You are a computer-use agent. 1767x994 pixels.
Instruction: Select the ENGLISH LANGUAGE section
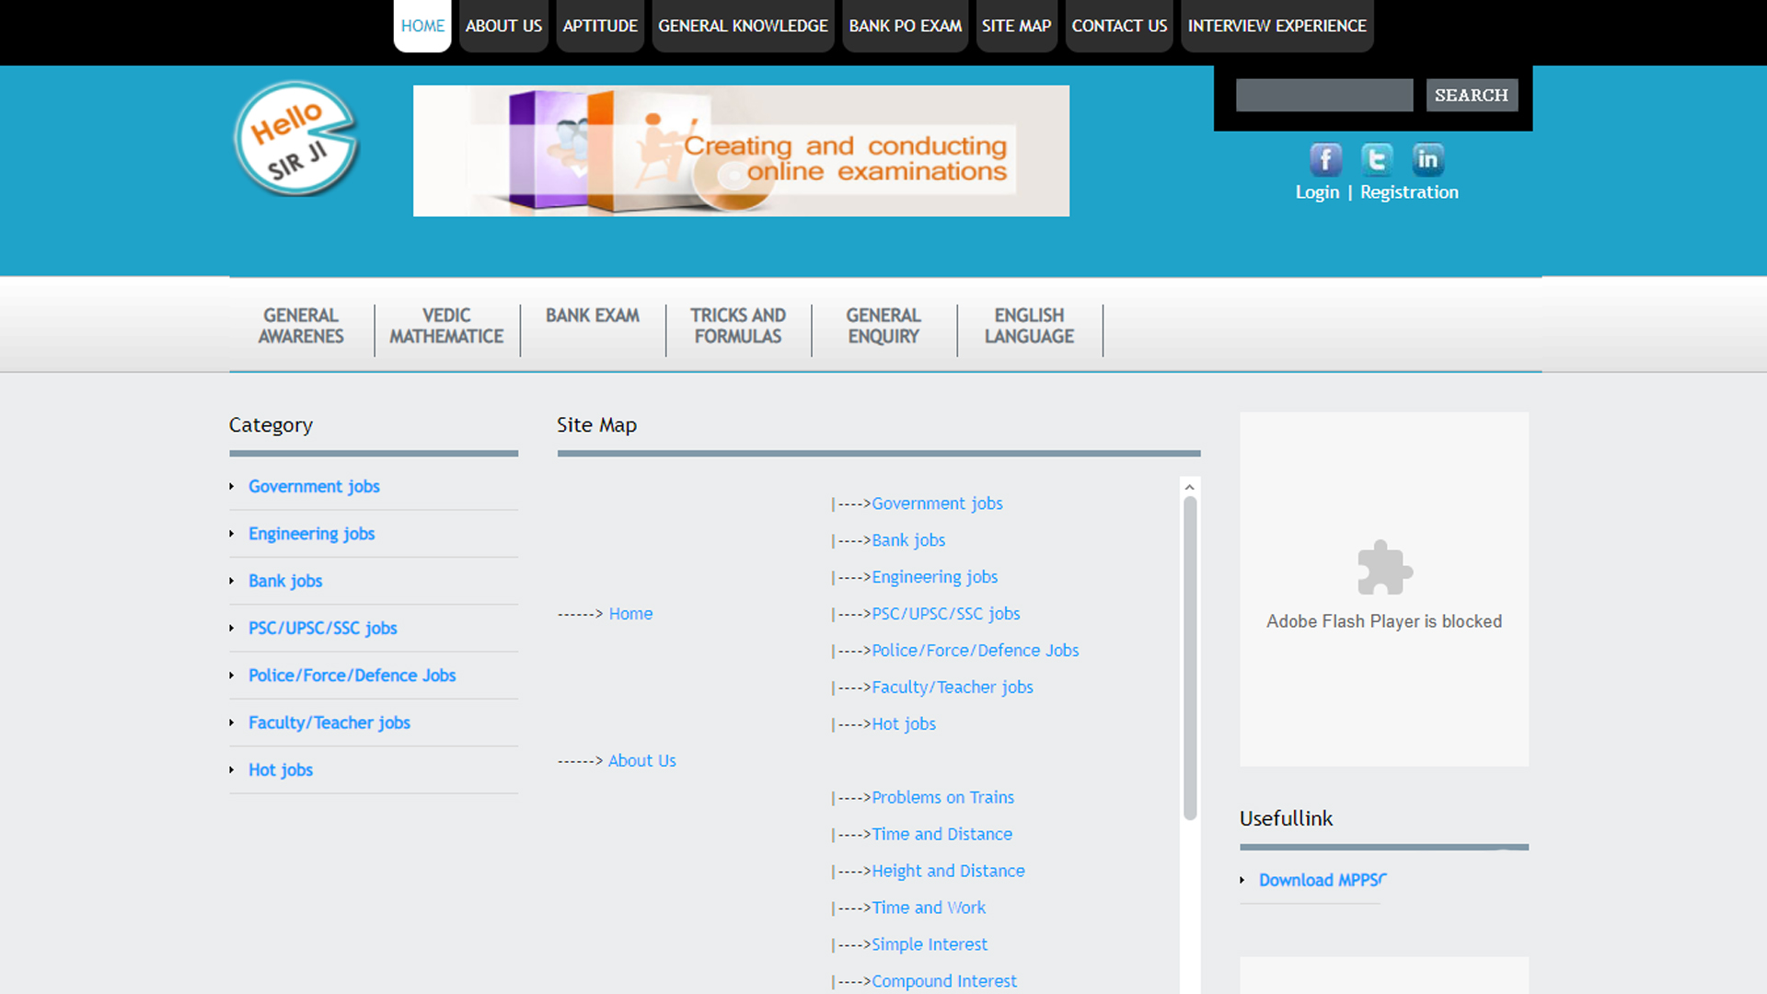[x=1029, y=326]
